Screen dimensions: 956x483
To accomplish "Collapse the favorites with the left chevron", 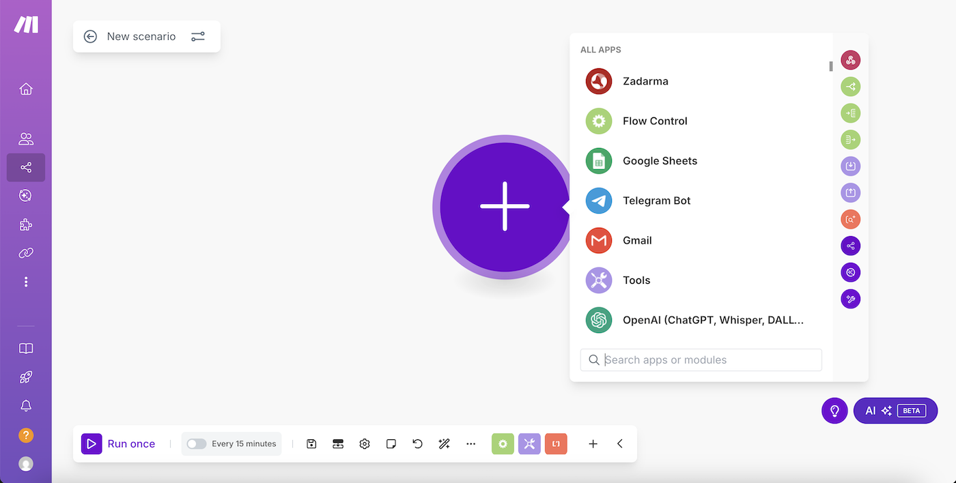I will [x=620, y=444].
